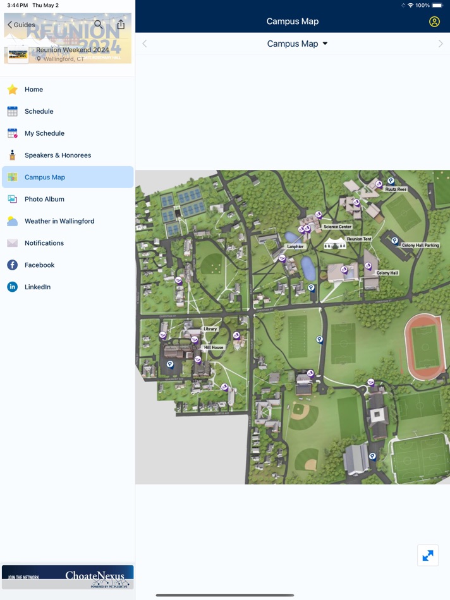Screen dimensions: 450x600
Task: Tap the Colony Hall Parking pin
Action: coord(394,241)
